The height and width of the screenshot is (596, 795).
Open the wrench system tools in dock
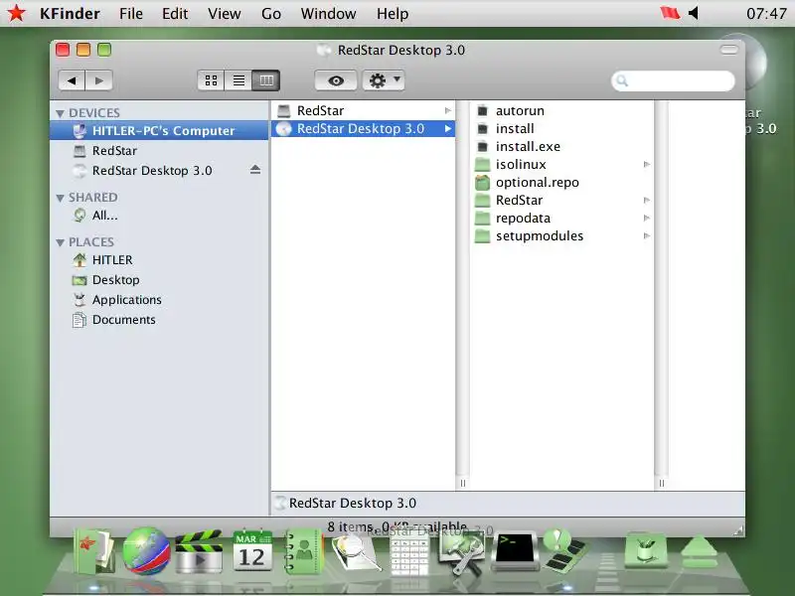462,553
